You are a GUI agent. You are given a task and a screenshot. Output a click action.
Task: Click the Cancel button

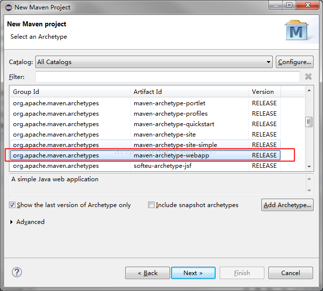click(x=291, y=273)
